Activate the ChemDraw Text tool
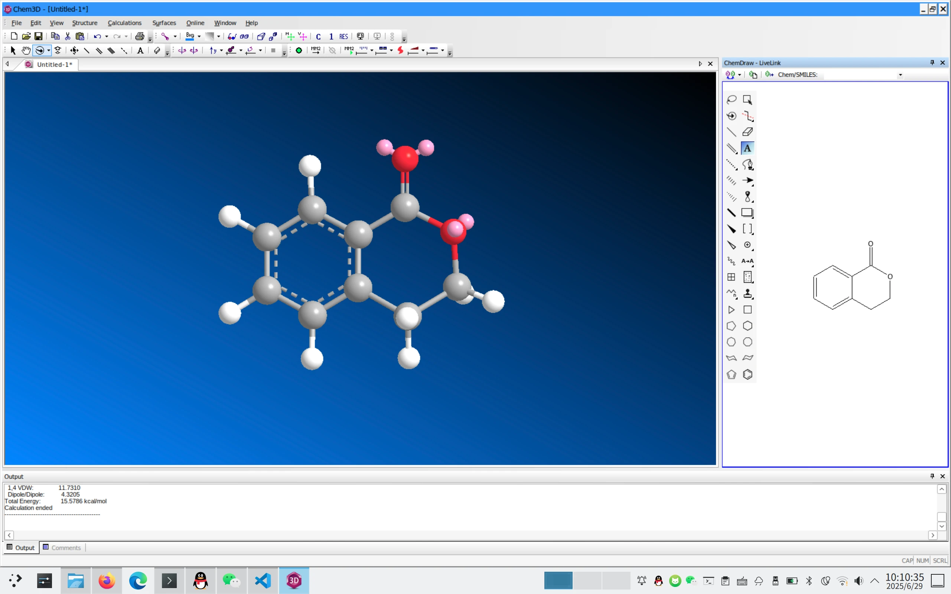Viewport: 951px width, 594px height. (x=748, y=148)
